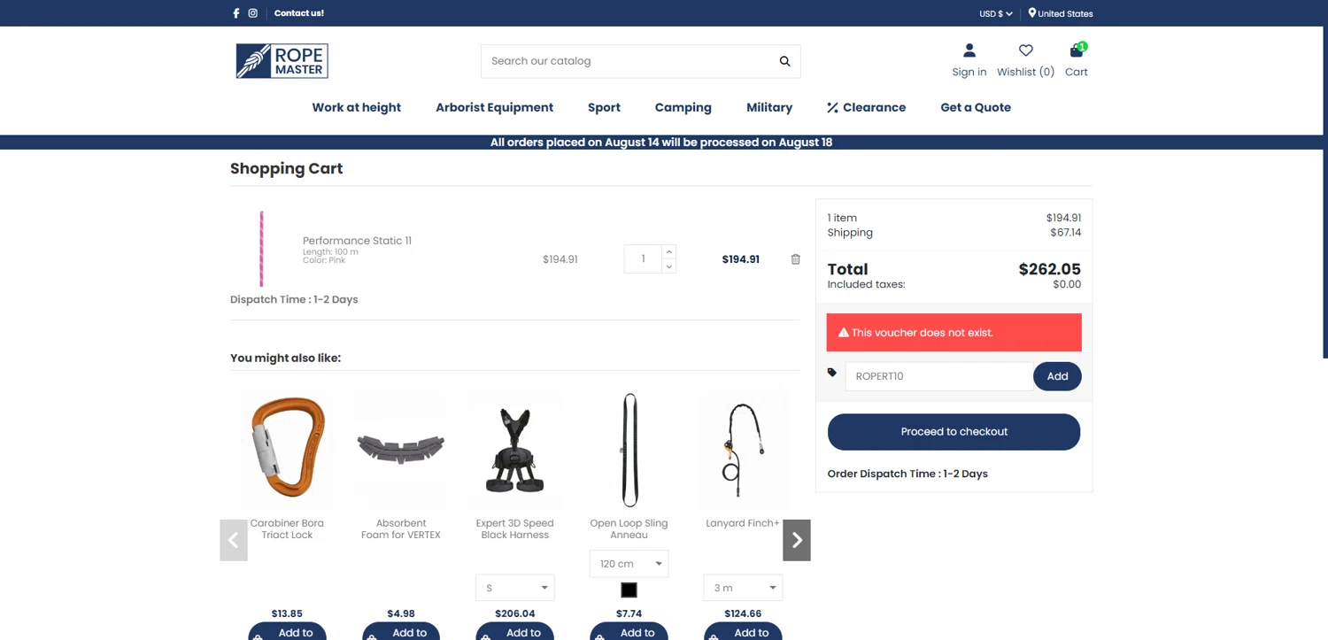Click the warning icon in voucher error
The image size is (1328, 640).
844,333
